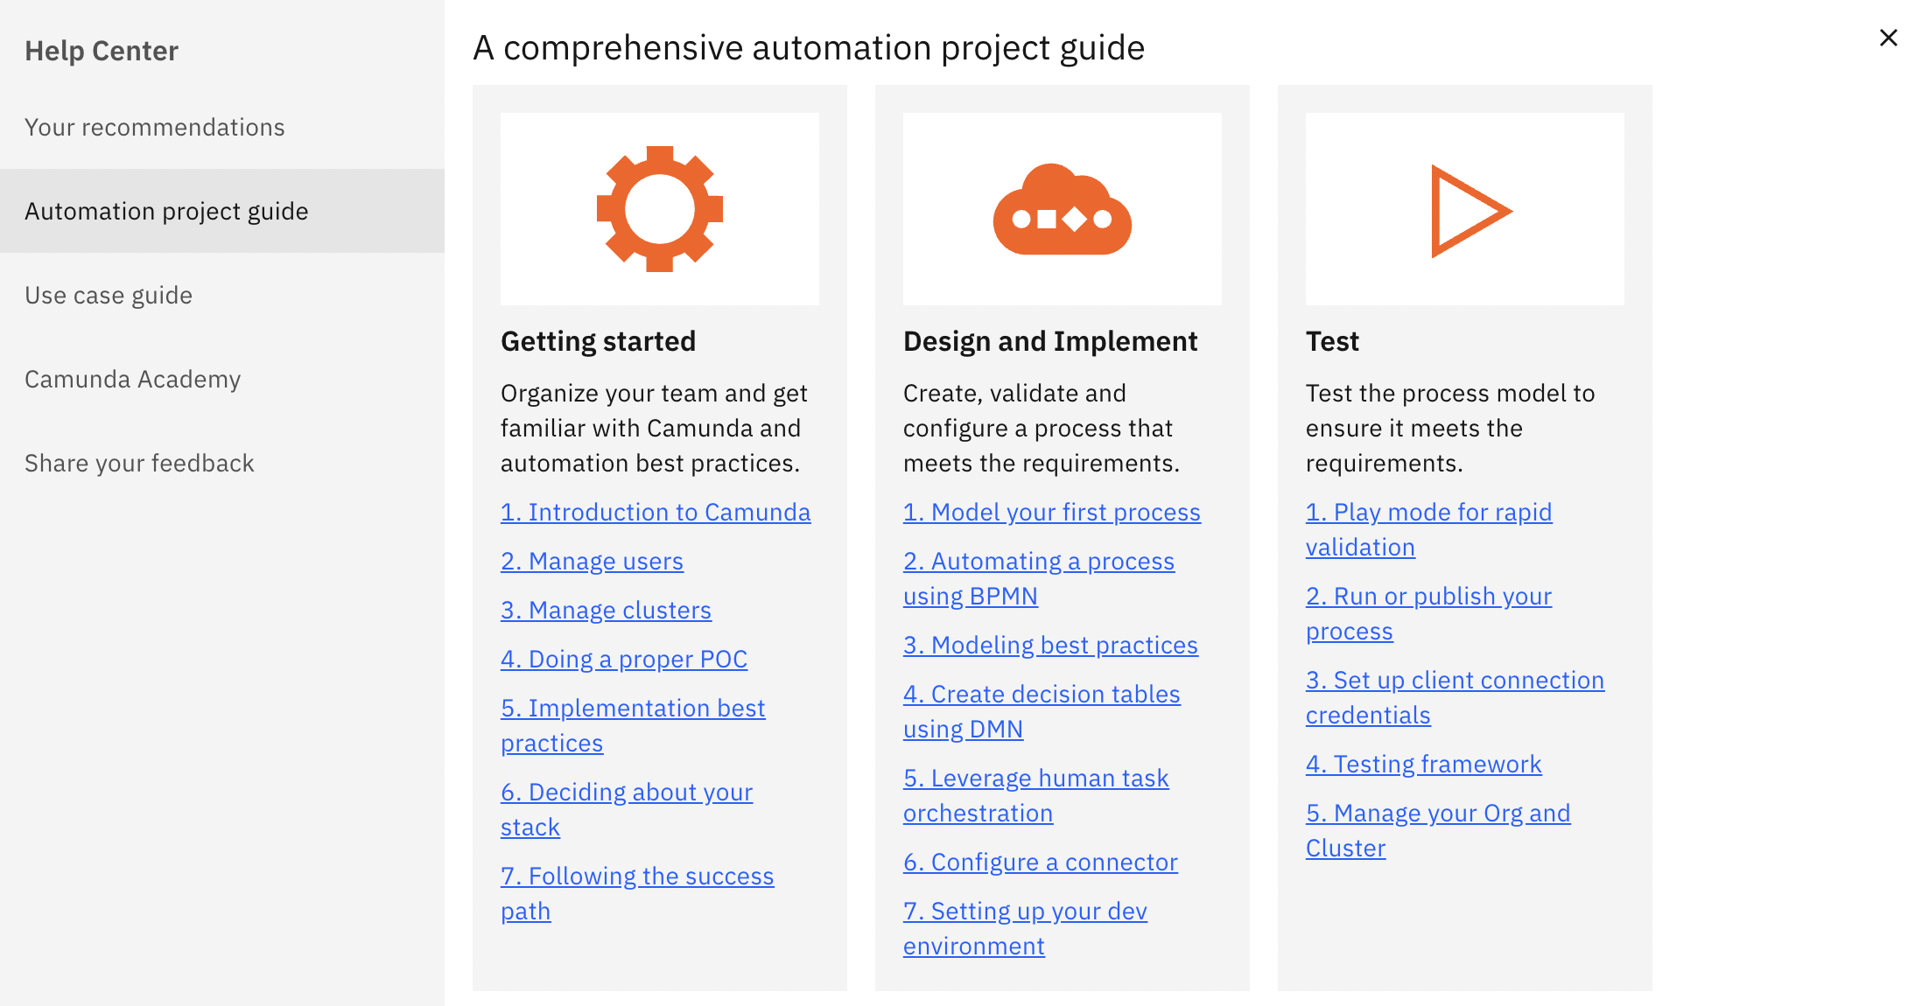Open Introduction to Camunda guide

(x=656, y=512)
